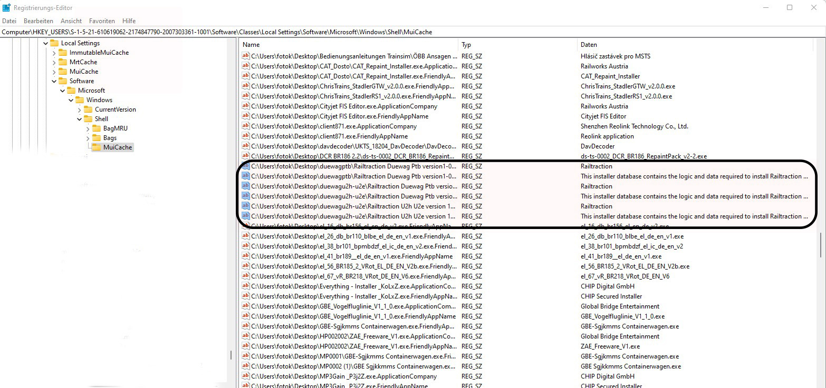This screenshot has height=388, width=826.
Task: Click the registry path address bar
Action: [x=413, y=32]
